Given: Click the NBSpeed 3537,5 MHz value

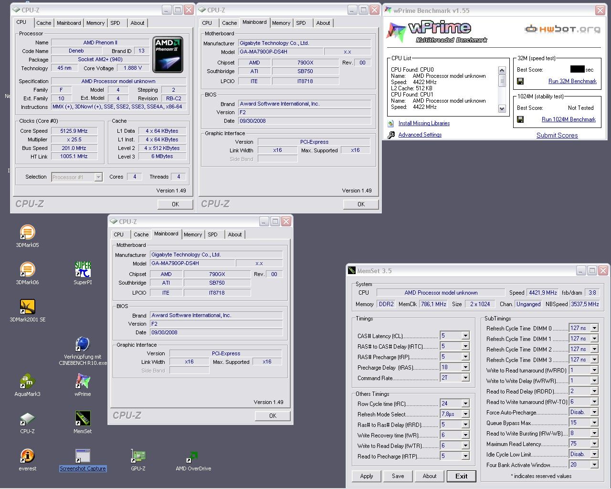Looking at the screenshot, I should [584, 304].
